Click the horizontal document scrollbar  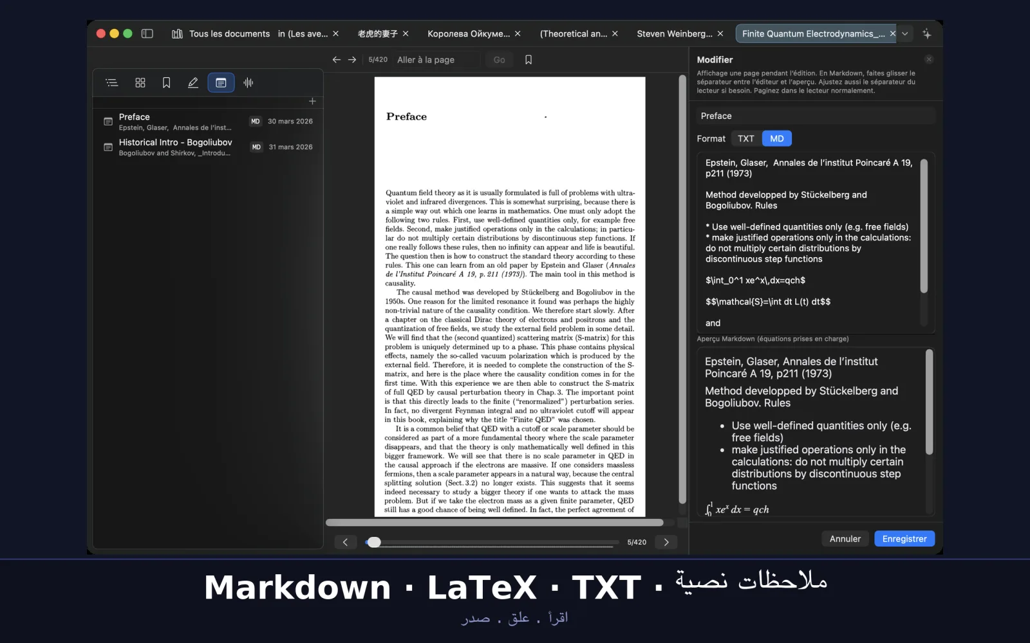(x=494, y=523)
